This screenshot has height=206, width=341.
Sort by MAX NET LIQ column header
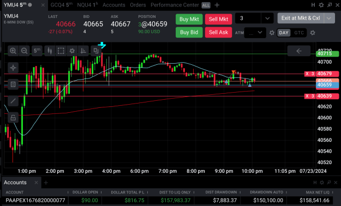click(318, 192)
